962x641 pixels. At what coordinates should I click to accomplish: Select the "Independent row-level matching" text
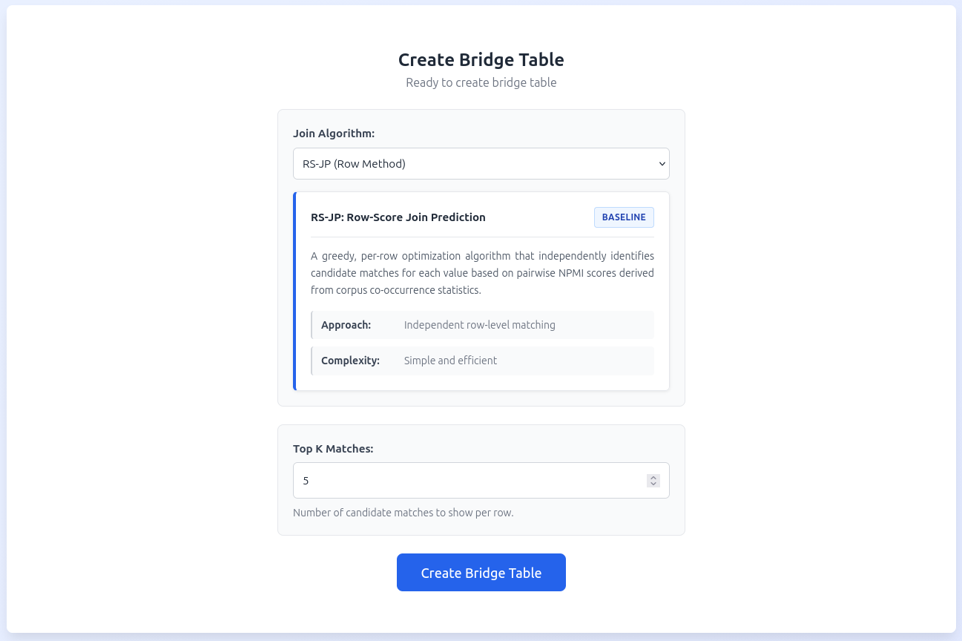click(479, 325)
